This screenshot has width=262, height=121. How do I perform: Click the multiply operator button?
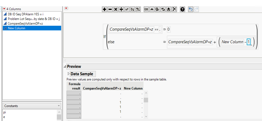(115, 9)
